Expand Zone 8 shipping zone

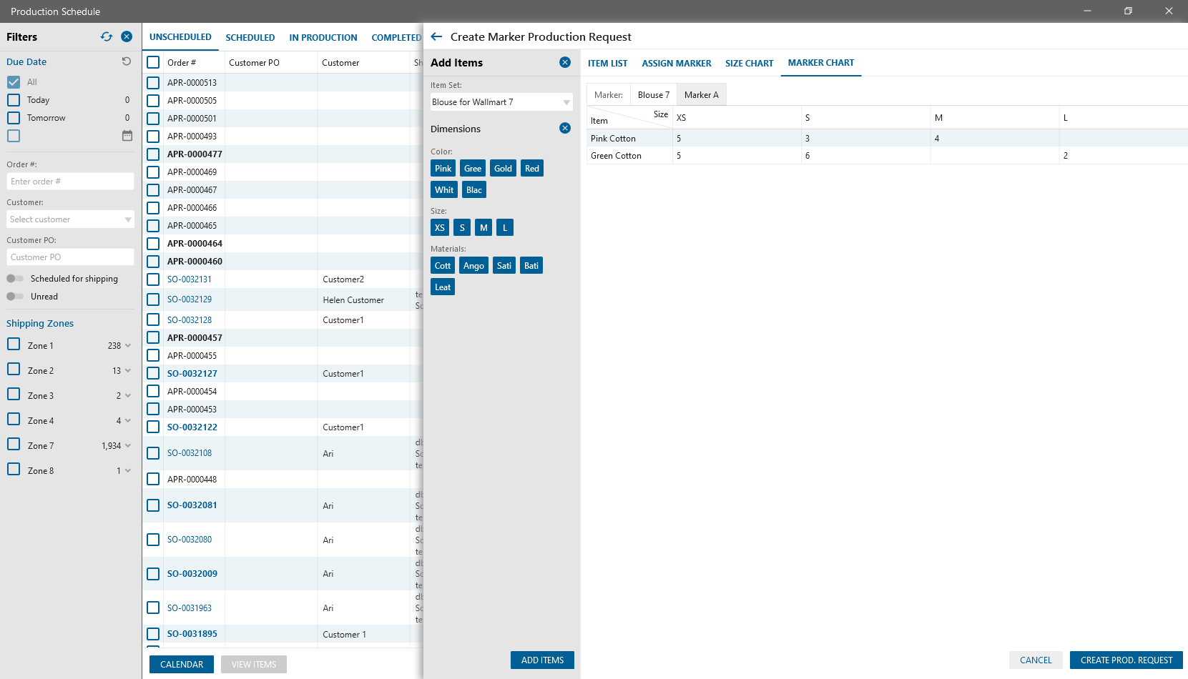[x=128, y=471]
